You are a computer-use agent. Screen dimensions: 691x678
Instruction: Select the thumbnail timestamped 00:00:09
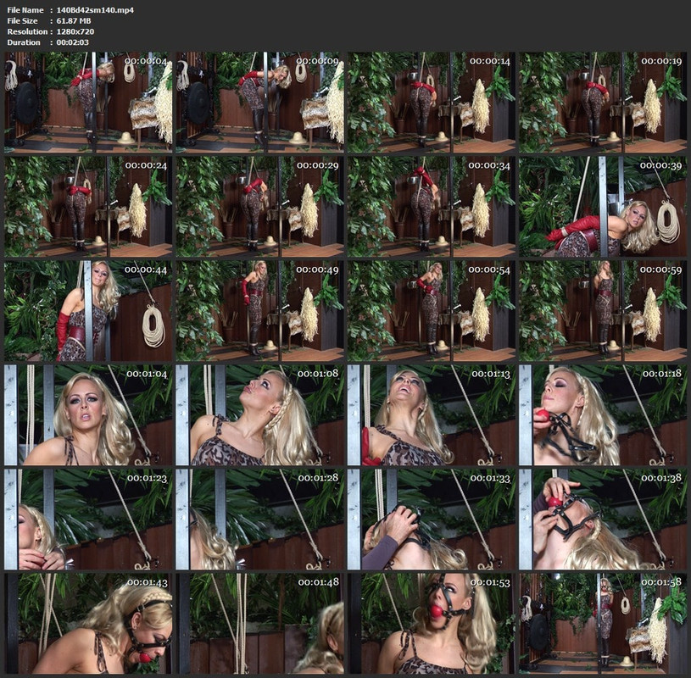pyautogui.click(x=259, y=103)
